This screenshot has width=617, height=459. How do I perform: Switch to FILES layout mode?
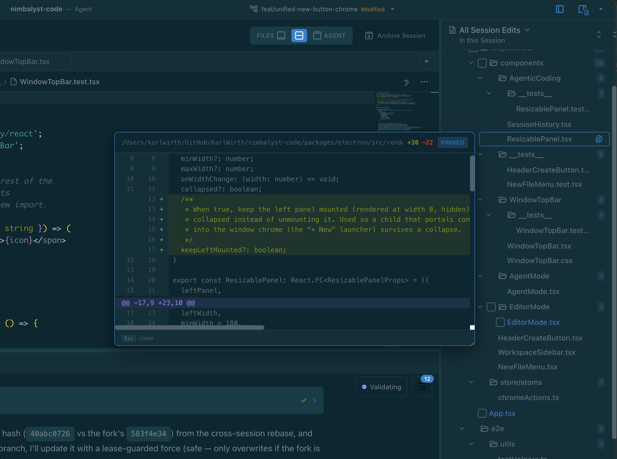[271, 36]
